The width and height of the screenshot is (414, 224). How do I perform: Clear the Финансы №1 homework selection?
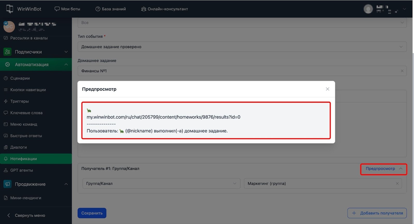pyautogui.click(x=402, y=71)
